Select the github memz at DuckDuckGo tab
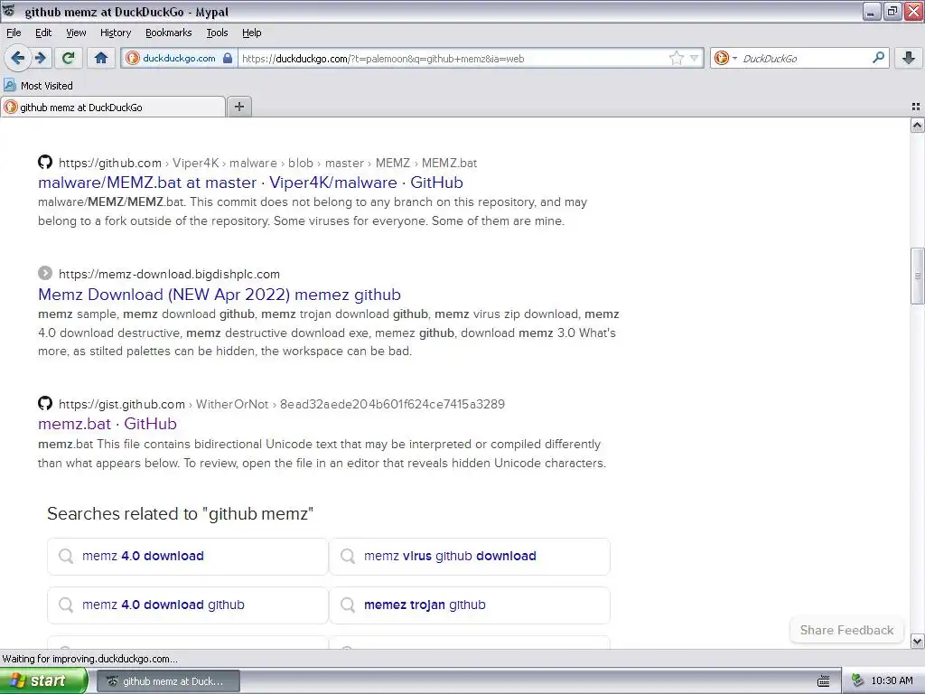 (x=113, y=108)
